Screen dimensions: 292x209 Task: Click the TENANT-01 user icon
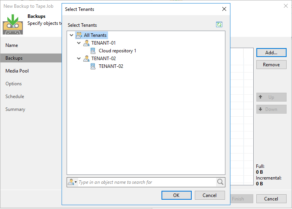click(86, 43)
